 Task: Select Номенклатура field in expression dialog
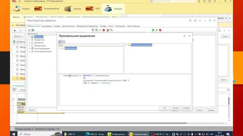[x=71, y=48]
